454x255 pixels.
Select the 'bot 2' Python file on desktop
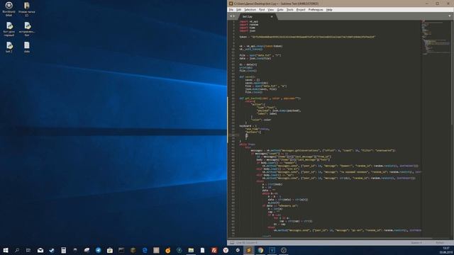click(9, 47)
